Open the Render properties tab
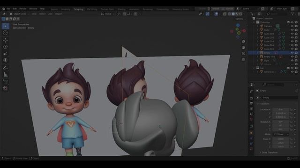 [251, 98]
